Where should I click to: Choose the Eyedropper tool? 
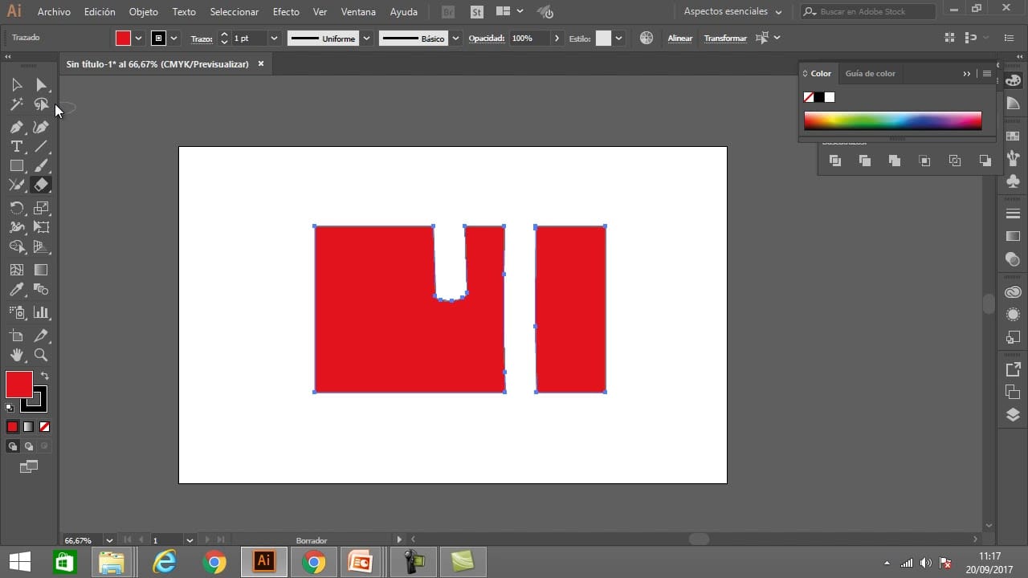tap(16, 289)
